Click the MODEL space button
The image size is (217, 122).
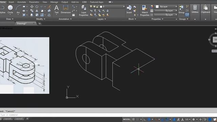click(x=127, y=119)
